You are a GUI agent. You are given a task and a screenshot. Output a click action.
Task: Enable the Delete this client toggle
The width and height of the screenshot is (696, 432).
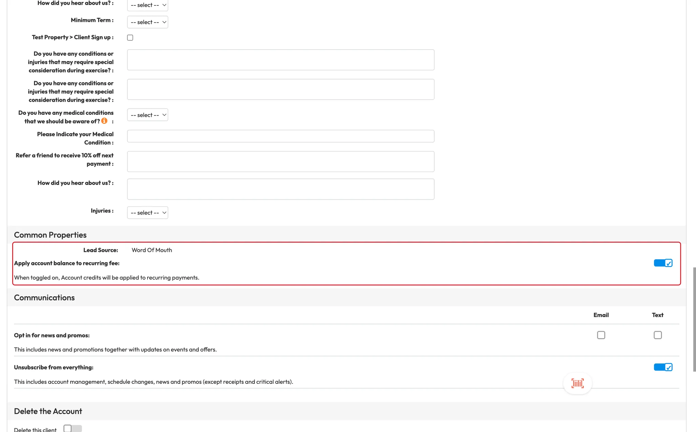click(72, 429)
